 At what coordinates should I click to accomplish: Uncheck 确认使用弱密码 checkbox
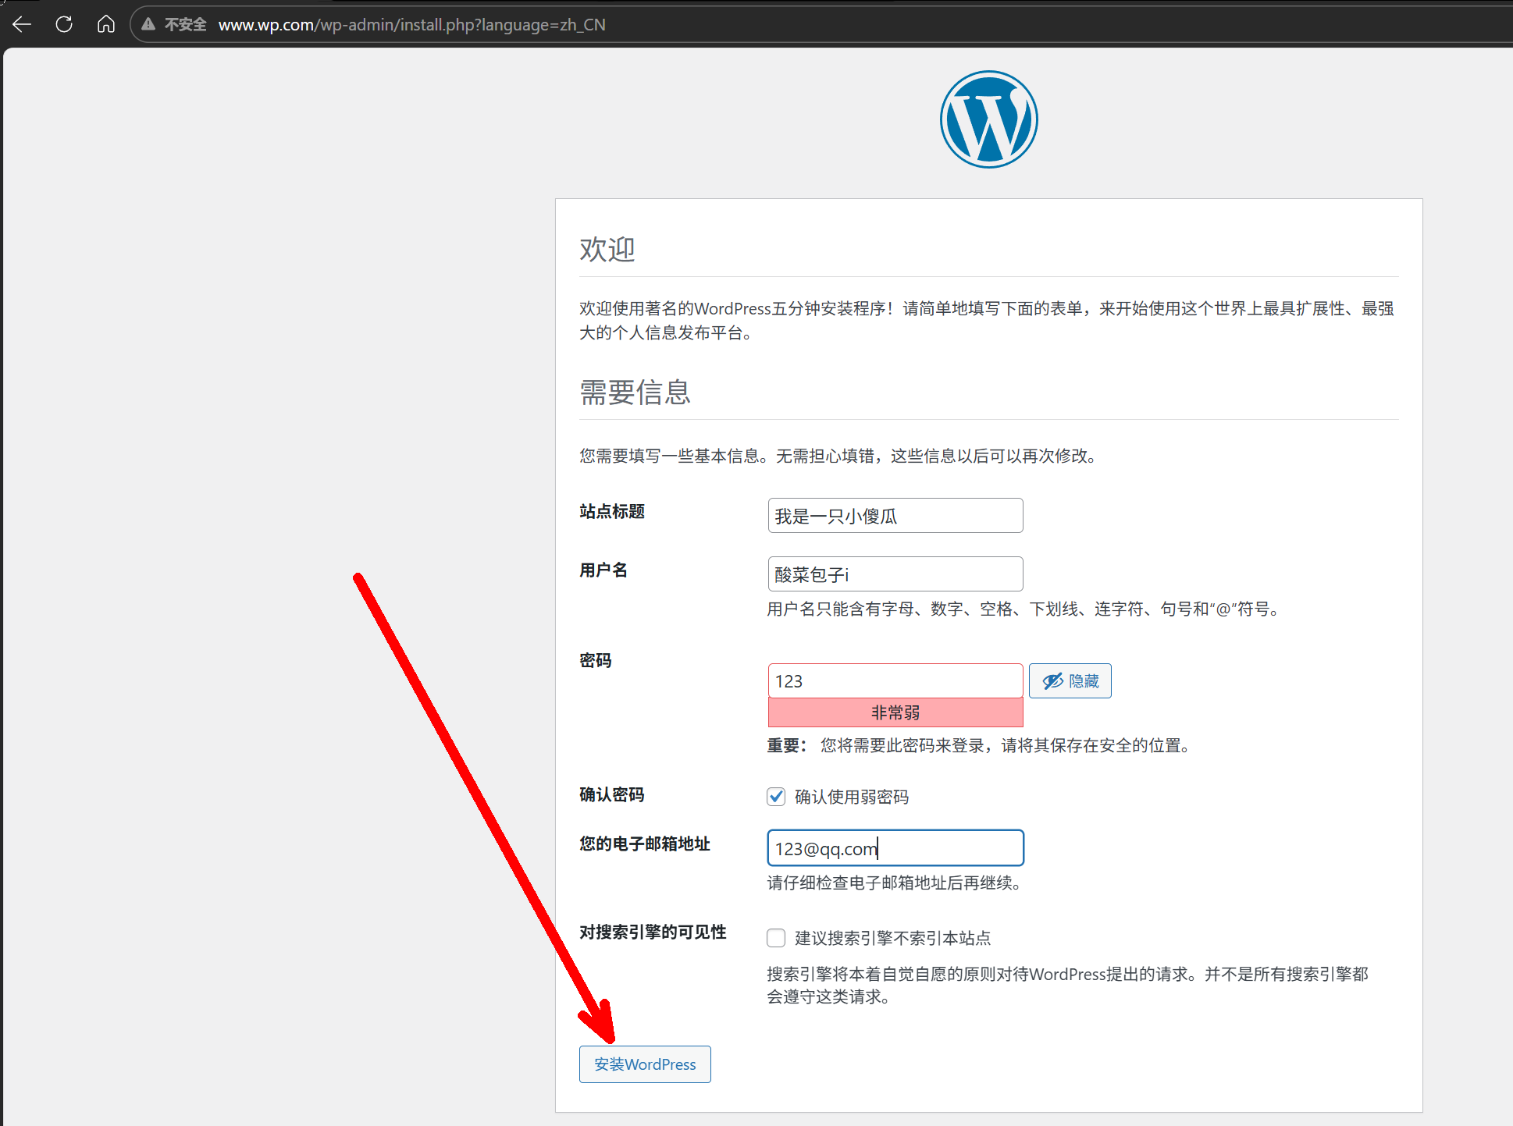coord(776,797)
